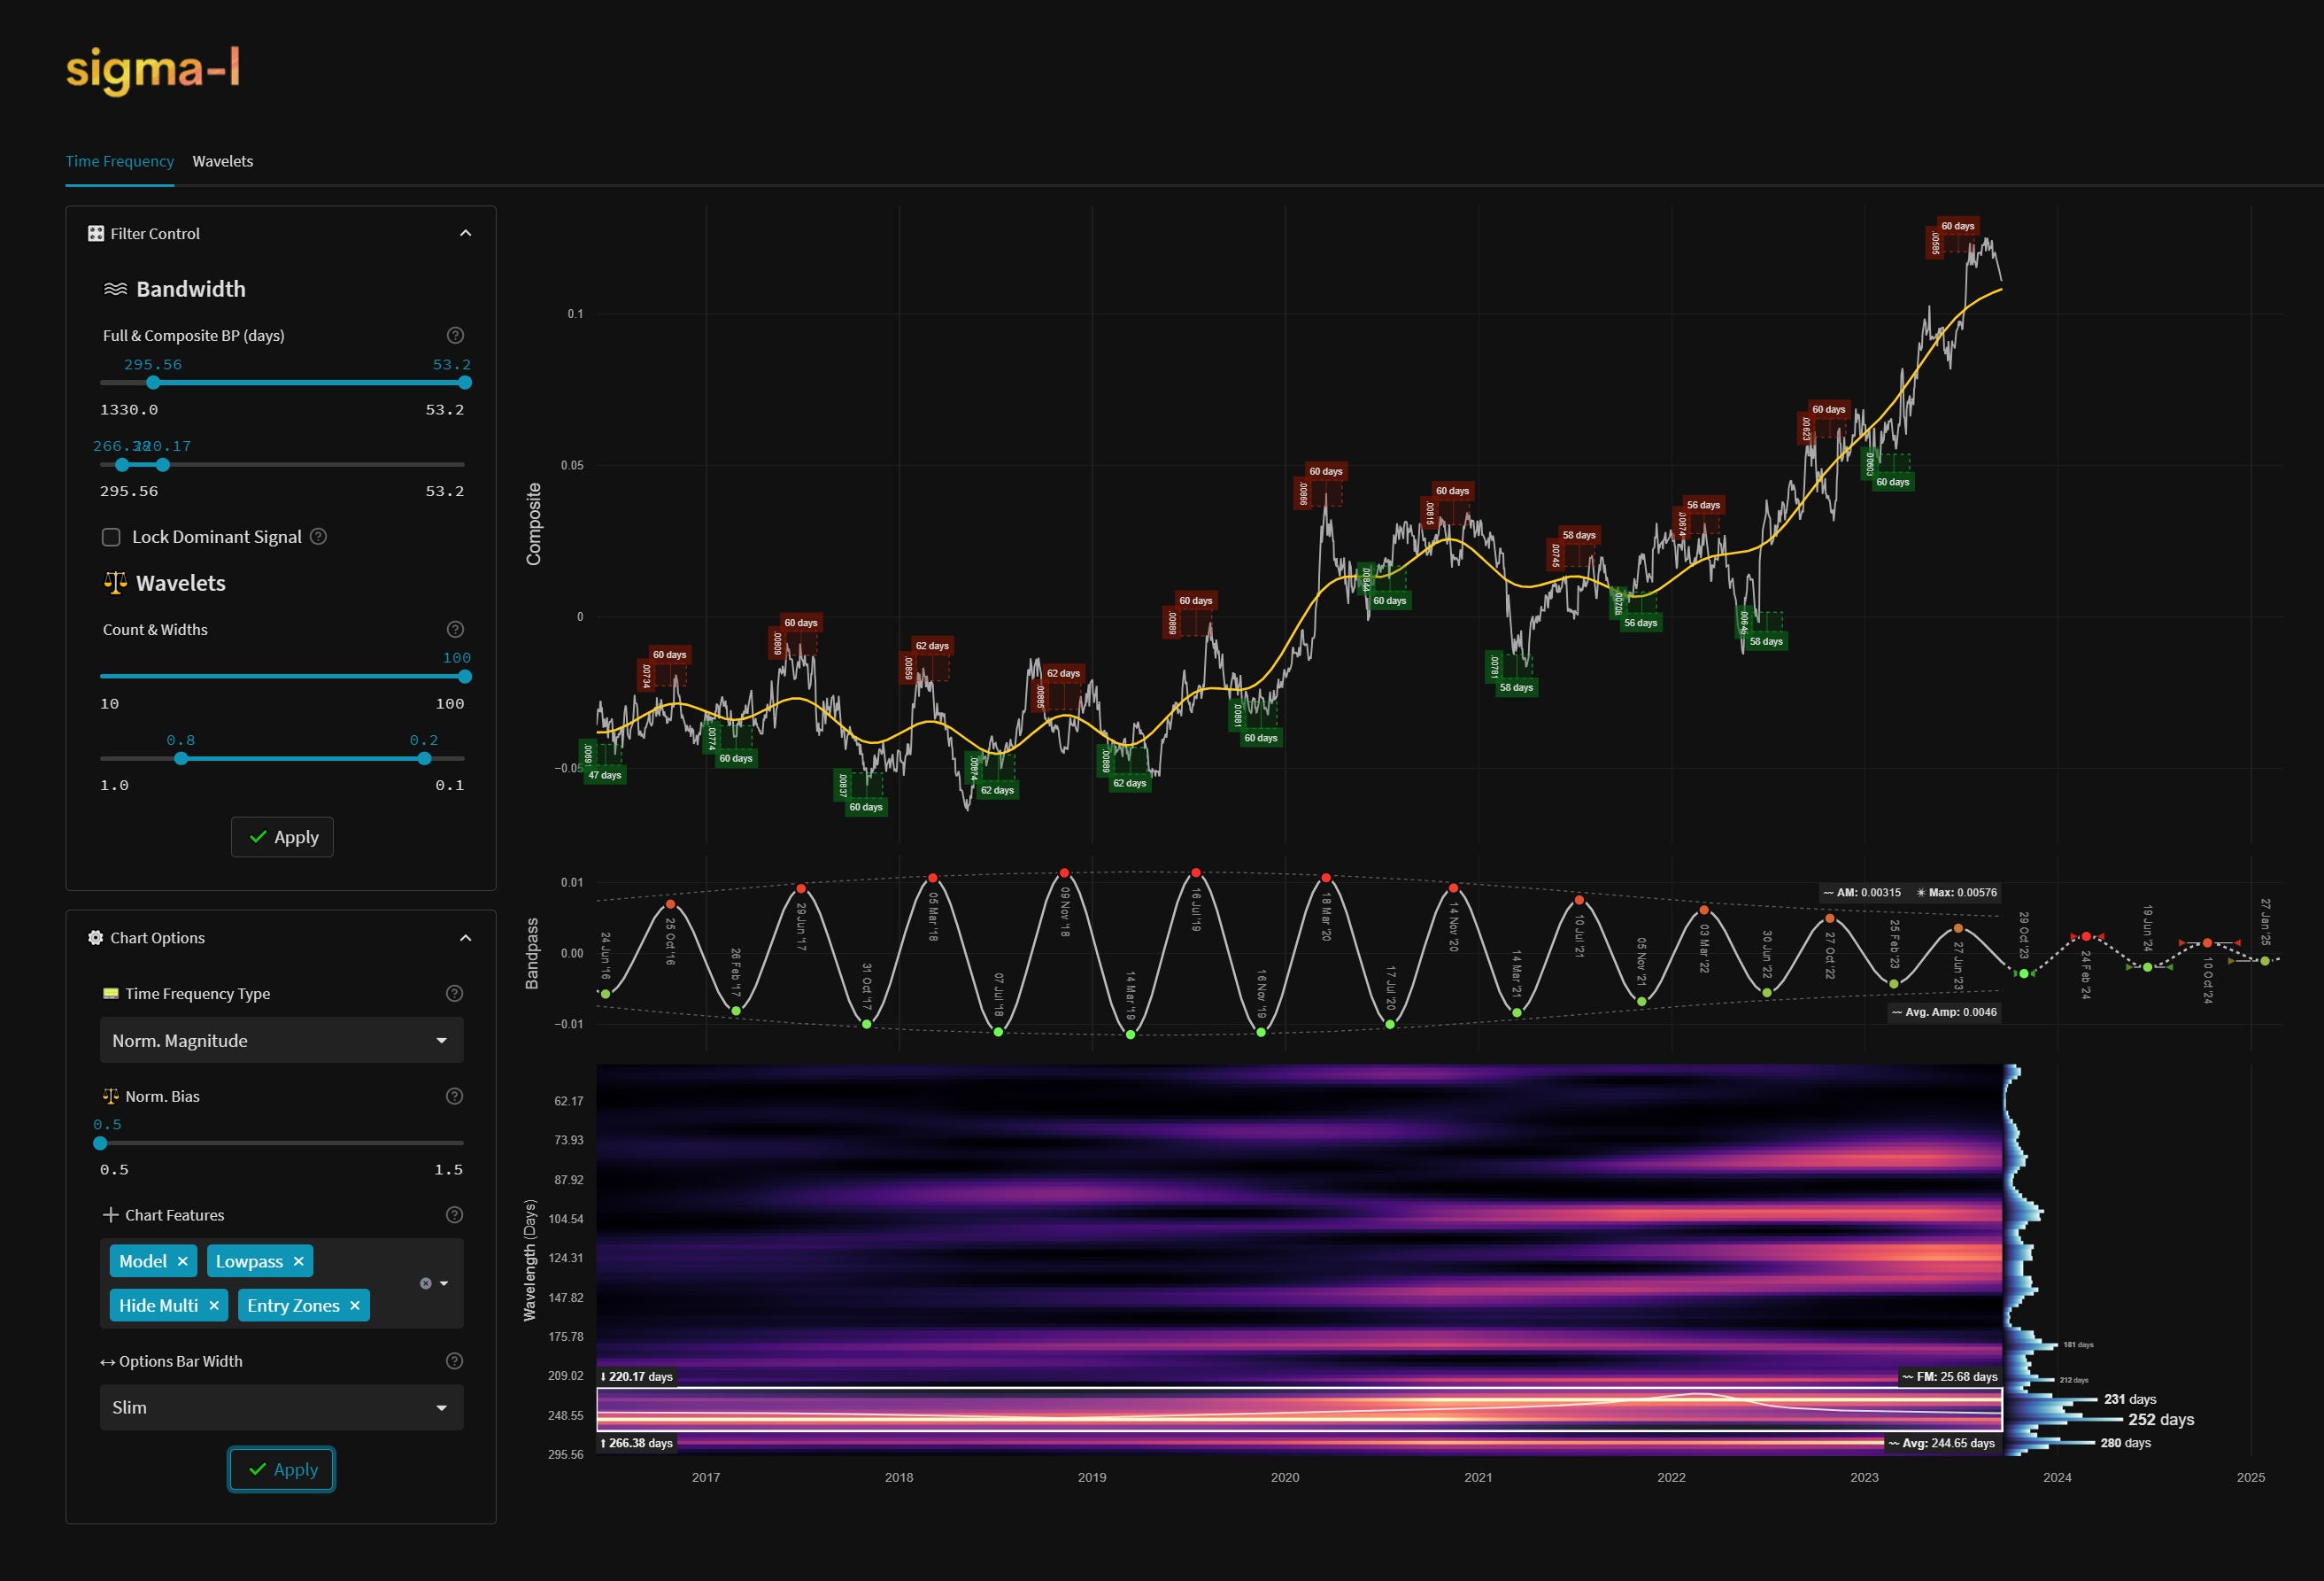2324x1581 pixels.
Task: Clear all chart features
Action: pyautogui.click(x=426, y=1283)
